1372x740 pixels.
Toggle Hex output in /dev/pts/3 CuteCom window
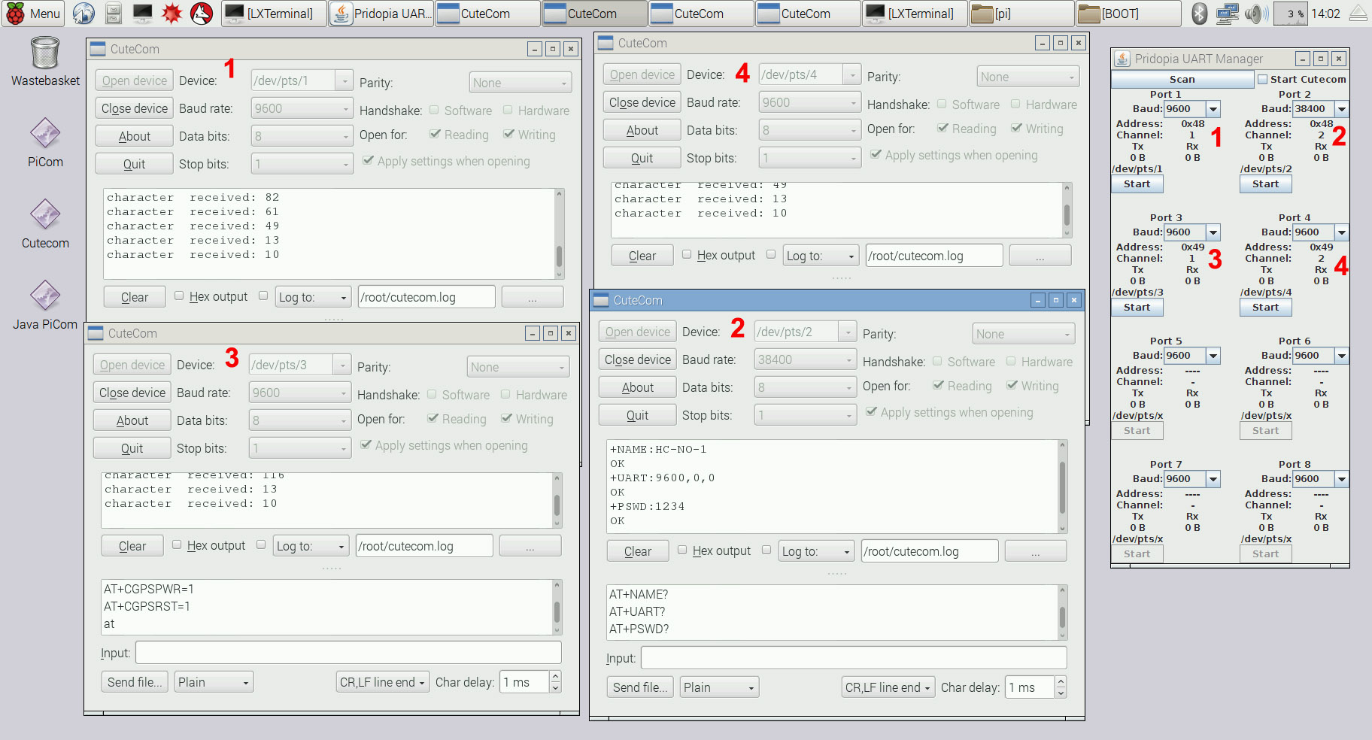177,545
